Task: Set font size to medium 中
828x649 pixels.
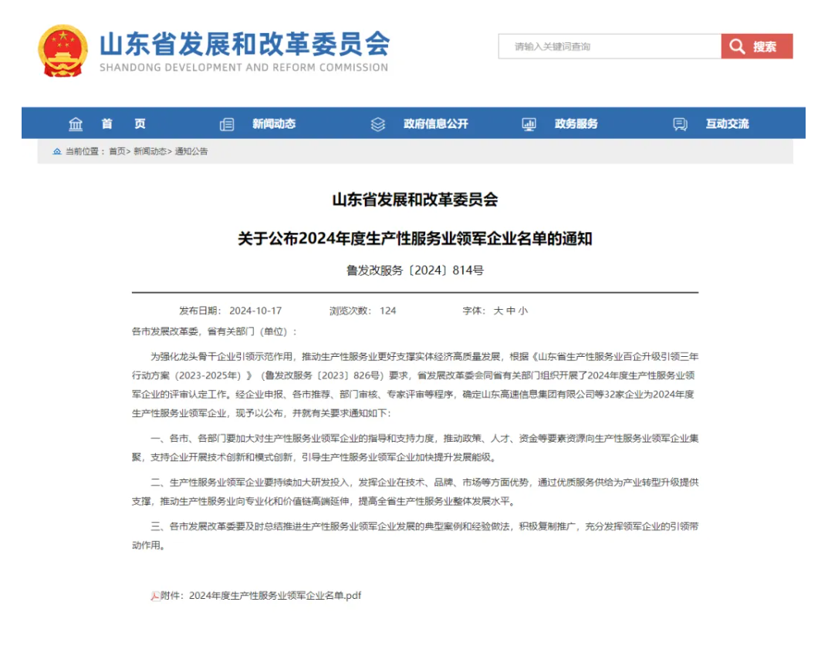Action: coord(511,311)
